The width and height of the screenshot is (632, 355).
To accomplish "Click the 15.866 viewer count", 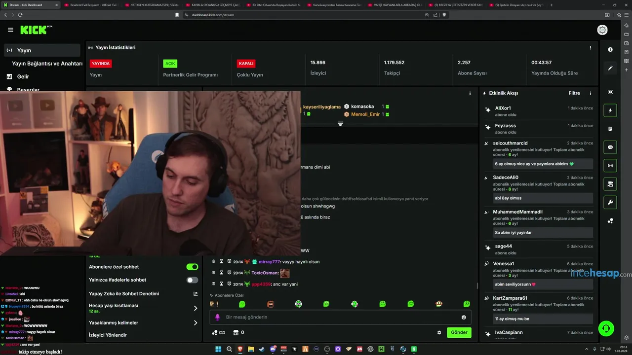I will coord(317,63).
